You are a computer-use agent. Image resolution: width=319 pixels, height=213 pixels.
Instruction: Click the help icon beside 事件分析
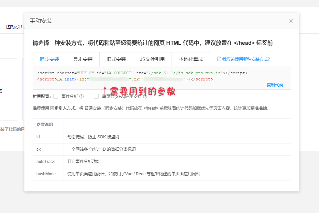81,97
